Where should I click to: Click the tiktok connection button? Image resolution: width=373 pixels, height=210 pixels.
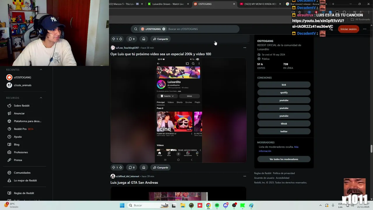pyautogui.click(x=284, y=124)
